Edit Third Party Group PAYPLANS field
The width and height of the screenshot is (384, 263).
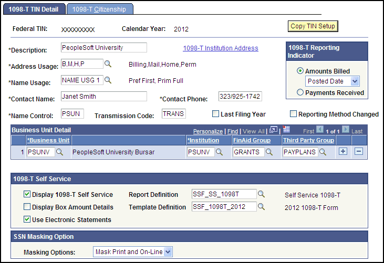point(300,152)
